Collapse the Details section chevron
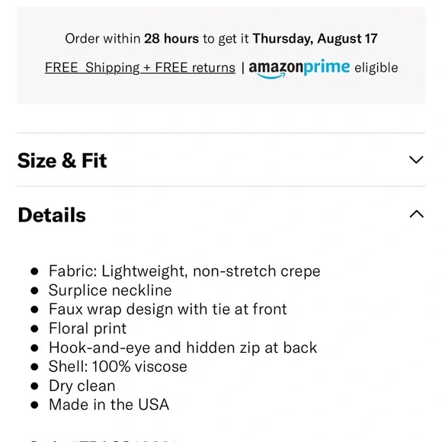Image resolution: width=442 pixels, height=442 pixels. tap(416, 214)
